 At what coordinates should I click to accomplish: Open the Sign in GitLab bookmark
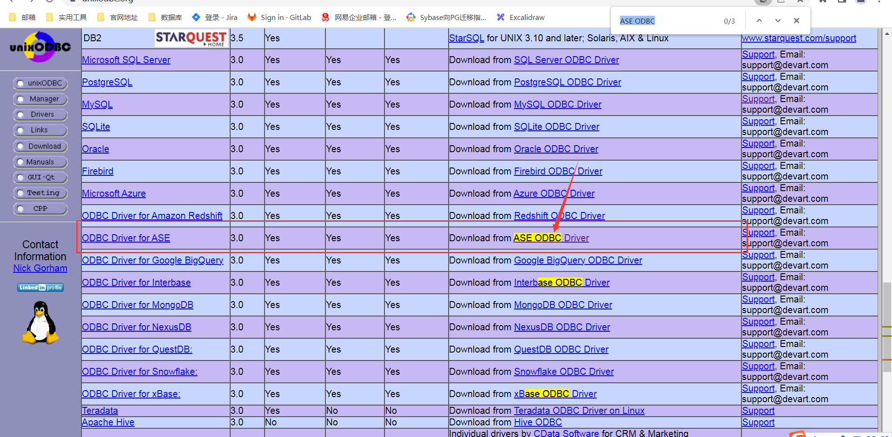point(279,18)
